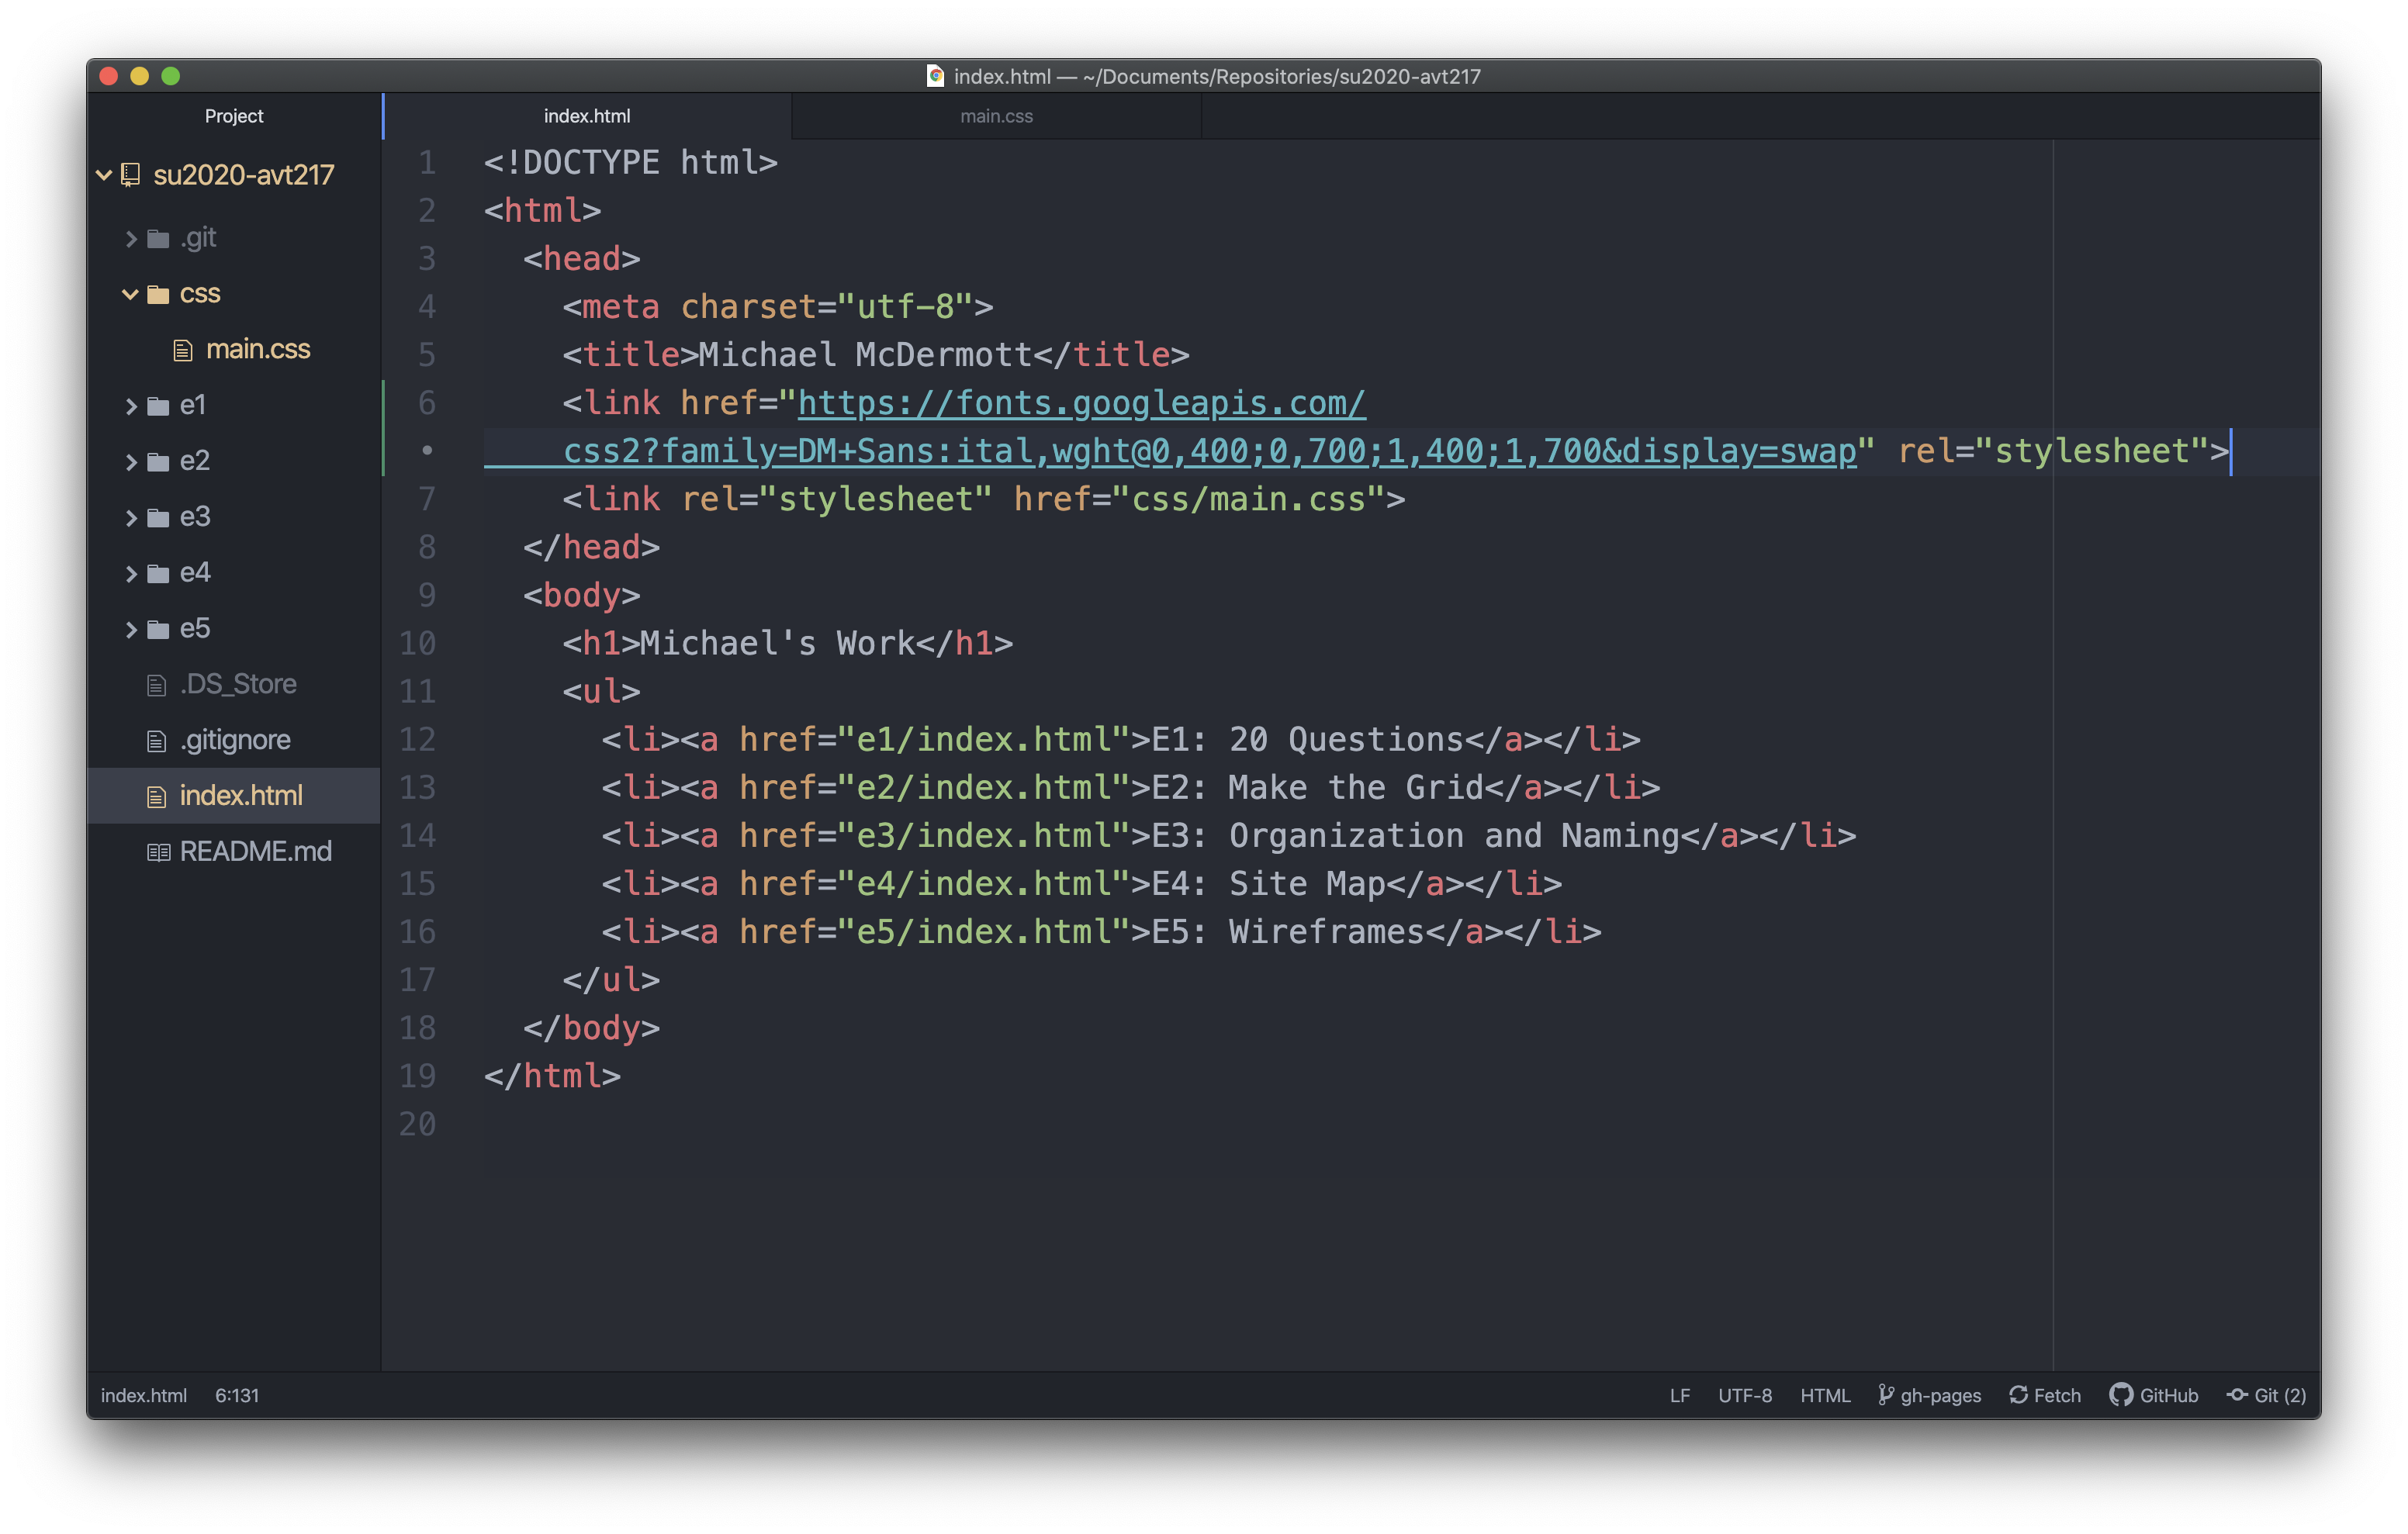Collapse the css folder chevron

pyautogui.click(x=130, y=294)
